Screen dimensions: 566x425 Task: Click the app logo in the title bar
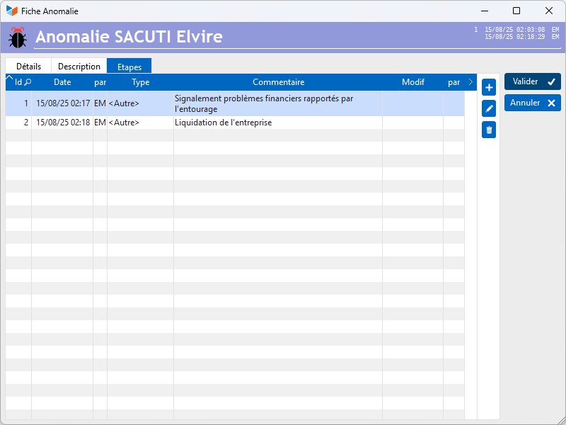click(12, 11)
